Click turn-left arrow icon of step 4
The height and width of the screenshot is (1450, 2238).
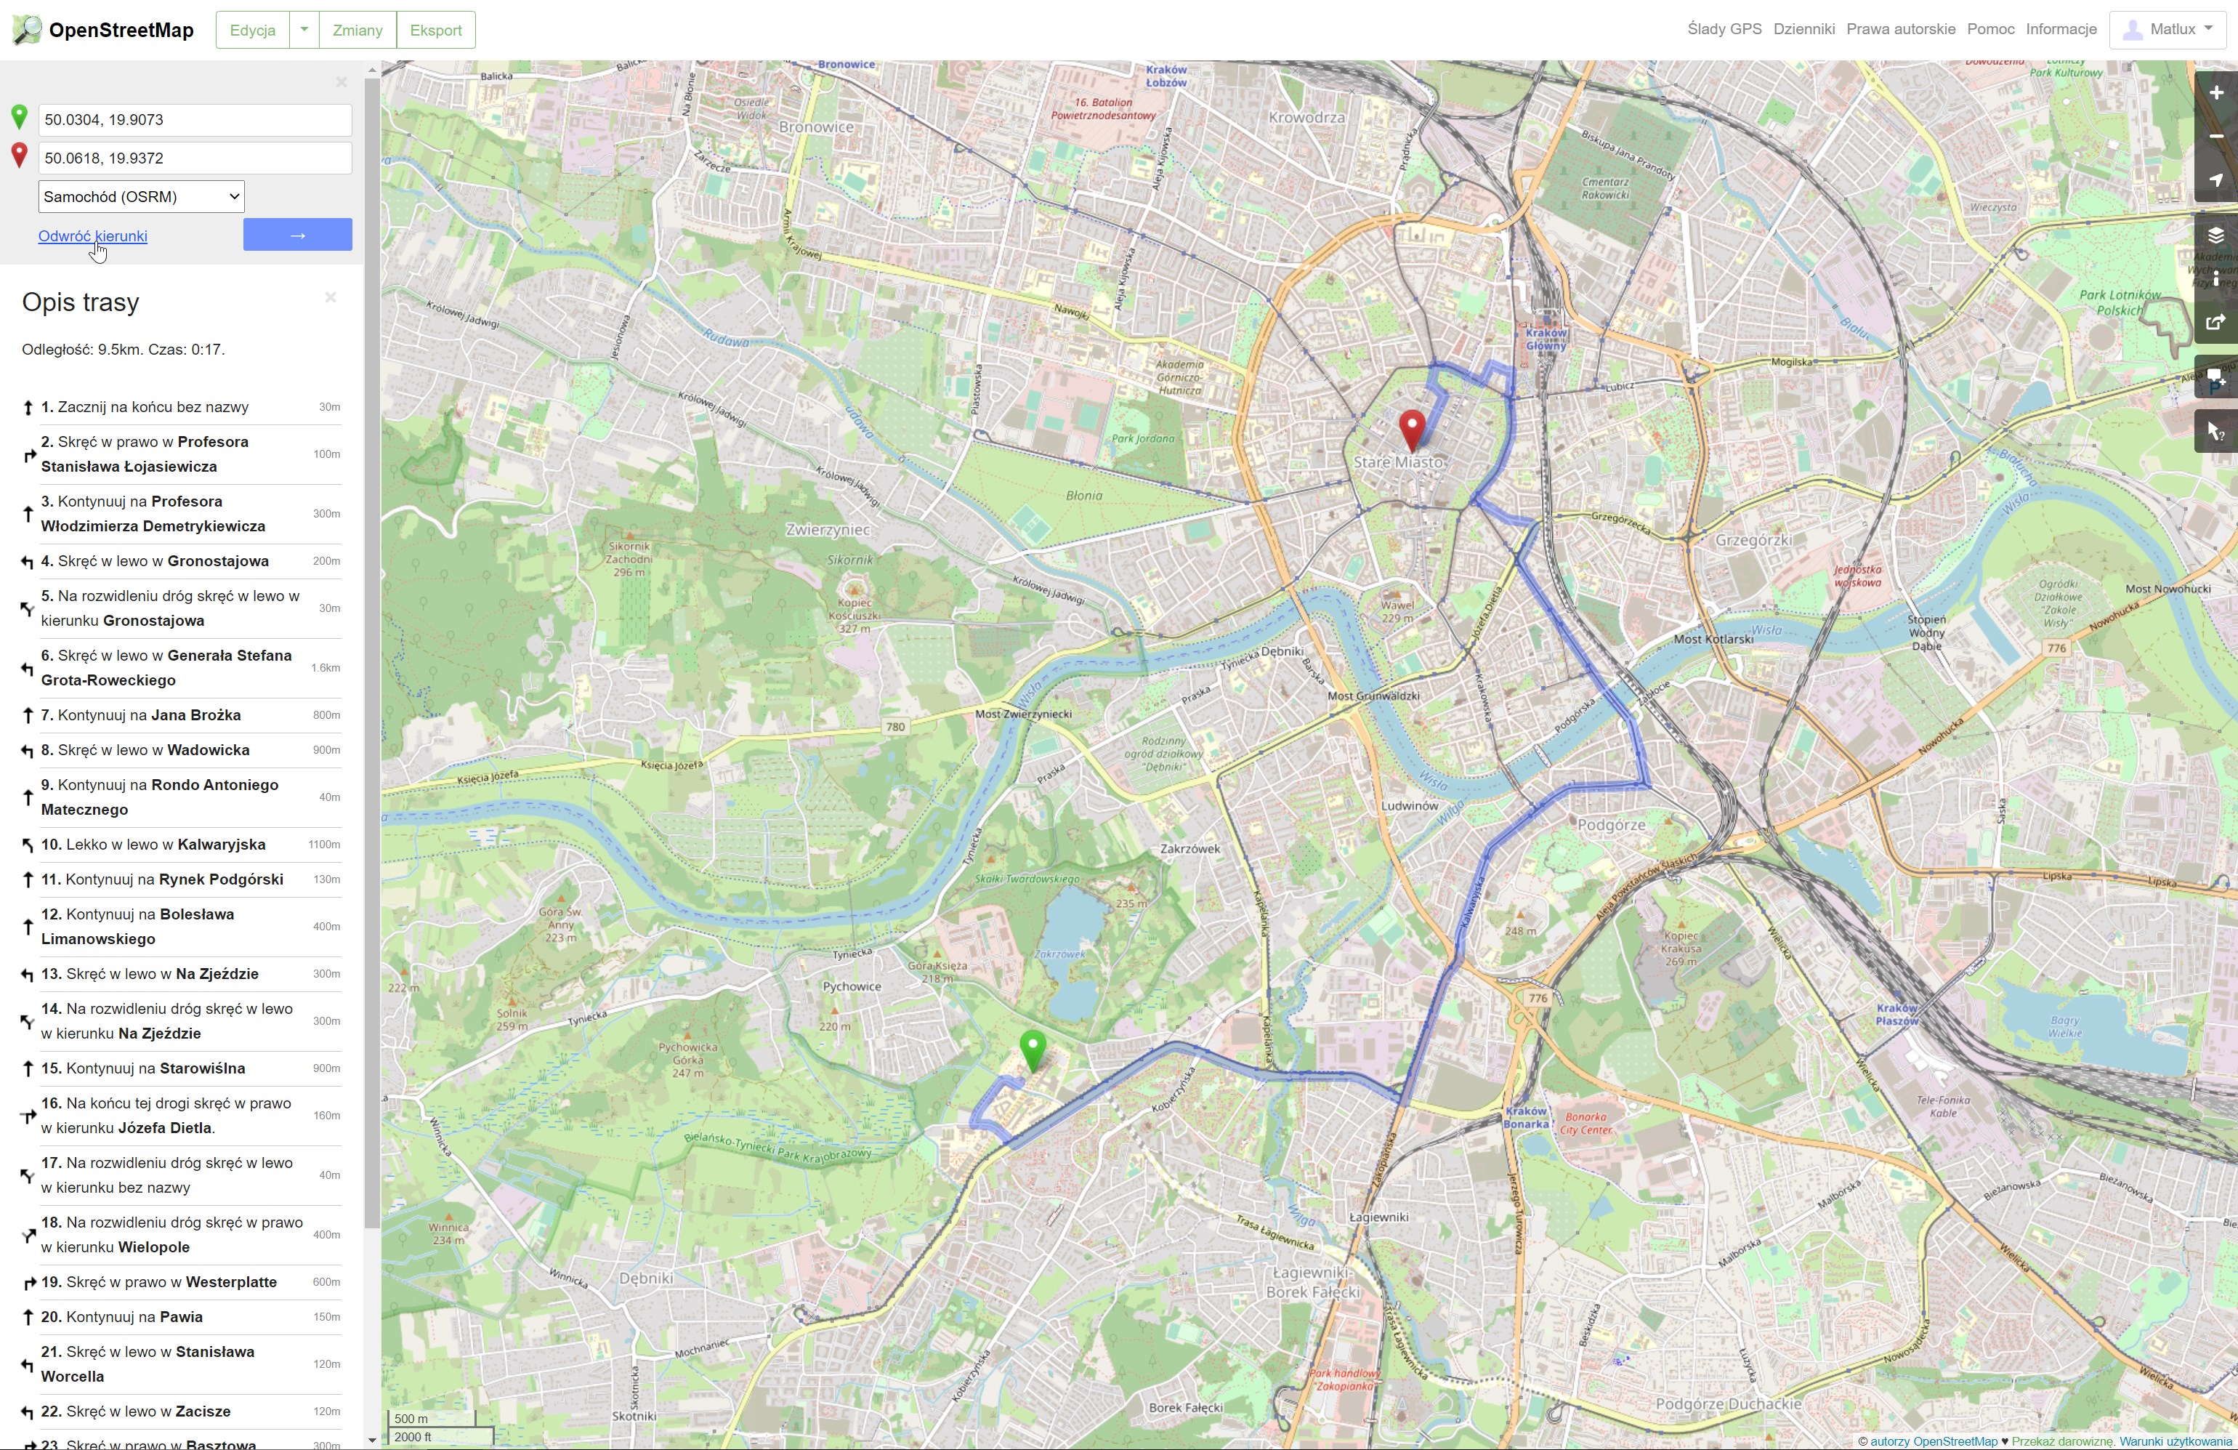pos(28,561)
